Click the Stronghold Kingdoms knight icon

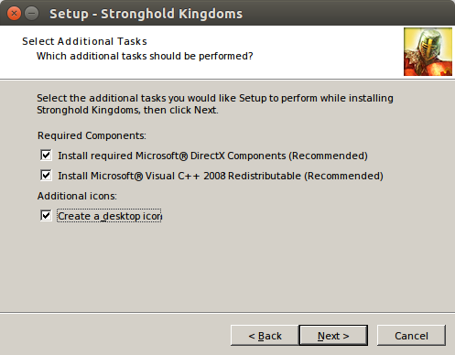point(428,52)
